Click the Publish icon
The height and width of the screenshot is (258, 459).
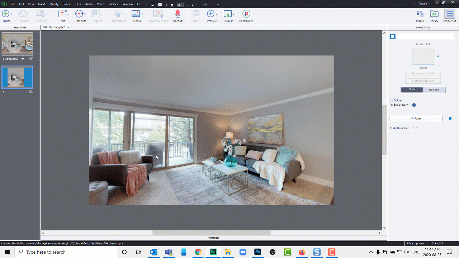(227, 14)
